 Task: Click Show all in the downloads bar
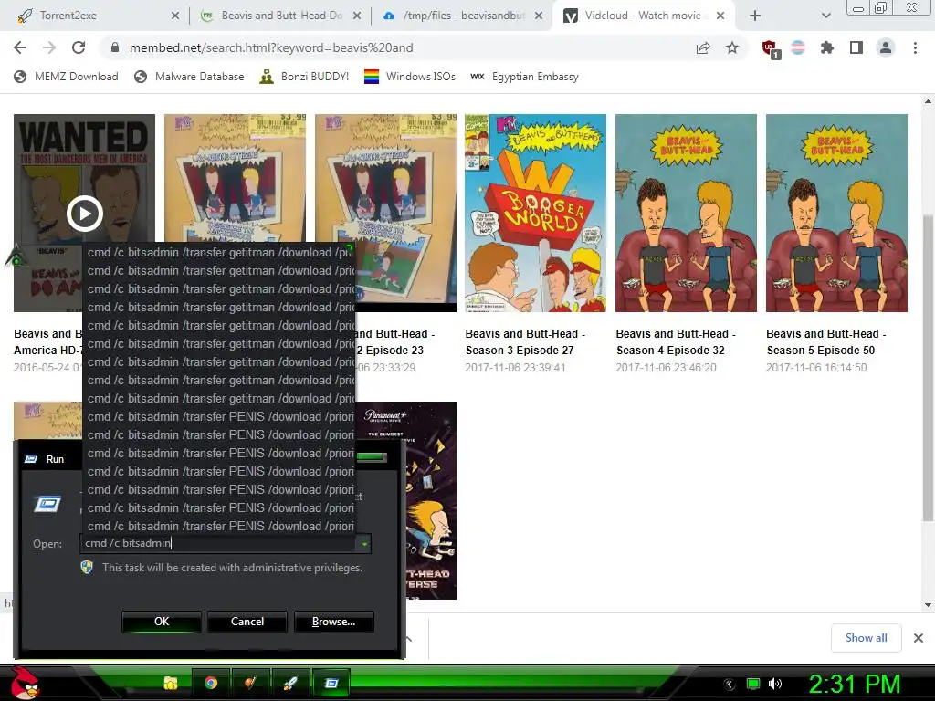click(x=866, y=638)
